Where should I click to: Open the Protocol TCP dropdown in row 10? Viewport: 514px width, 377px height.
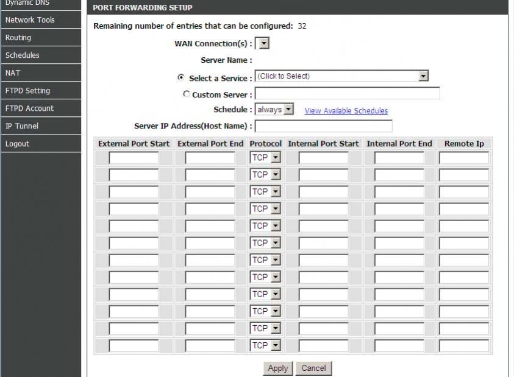coord(265,311)
